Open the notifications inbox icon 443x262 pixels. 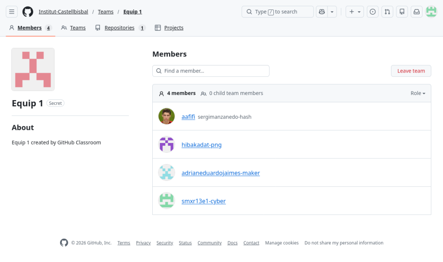pos(417,12)
